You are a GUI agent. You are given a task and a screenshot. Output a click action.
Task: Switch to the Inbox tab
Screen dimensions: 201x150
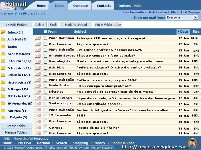click(60, 6)
